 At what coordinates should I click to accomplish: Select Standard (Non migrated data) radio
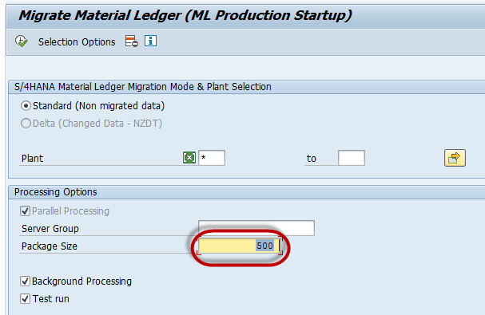click(26, 106)
